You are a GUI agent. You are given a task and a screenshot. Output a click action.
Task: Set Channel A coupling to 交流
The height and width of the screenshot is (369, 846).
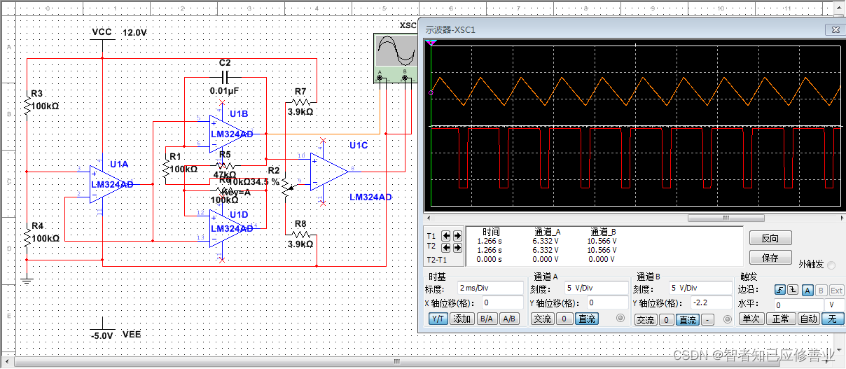[543, 319]
